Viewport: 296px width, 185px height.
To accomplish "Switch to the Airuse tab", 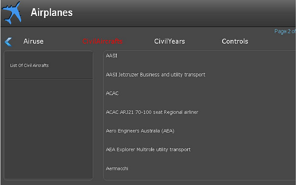I will 33,41.
